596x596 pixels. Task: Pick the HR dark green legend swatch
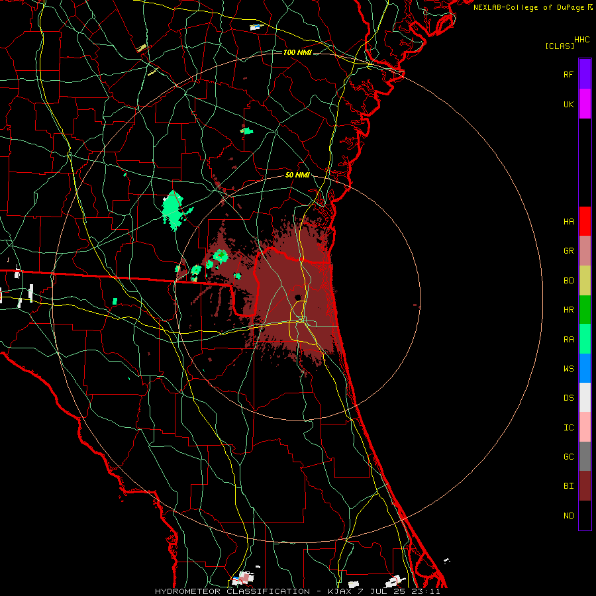(585, 310)
